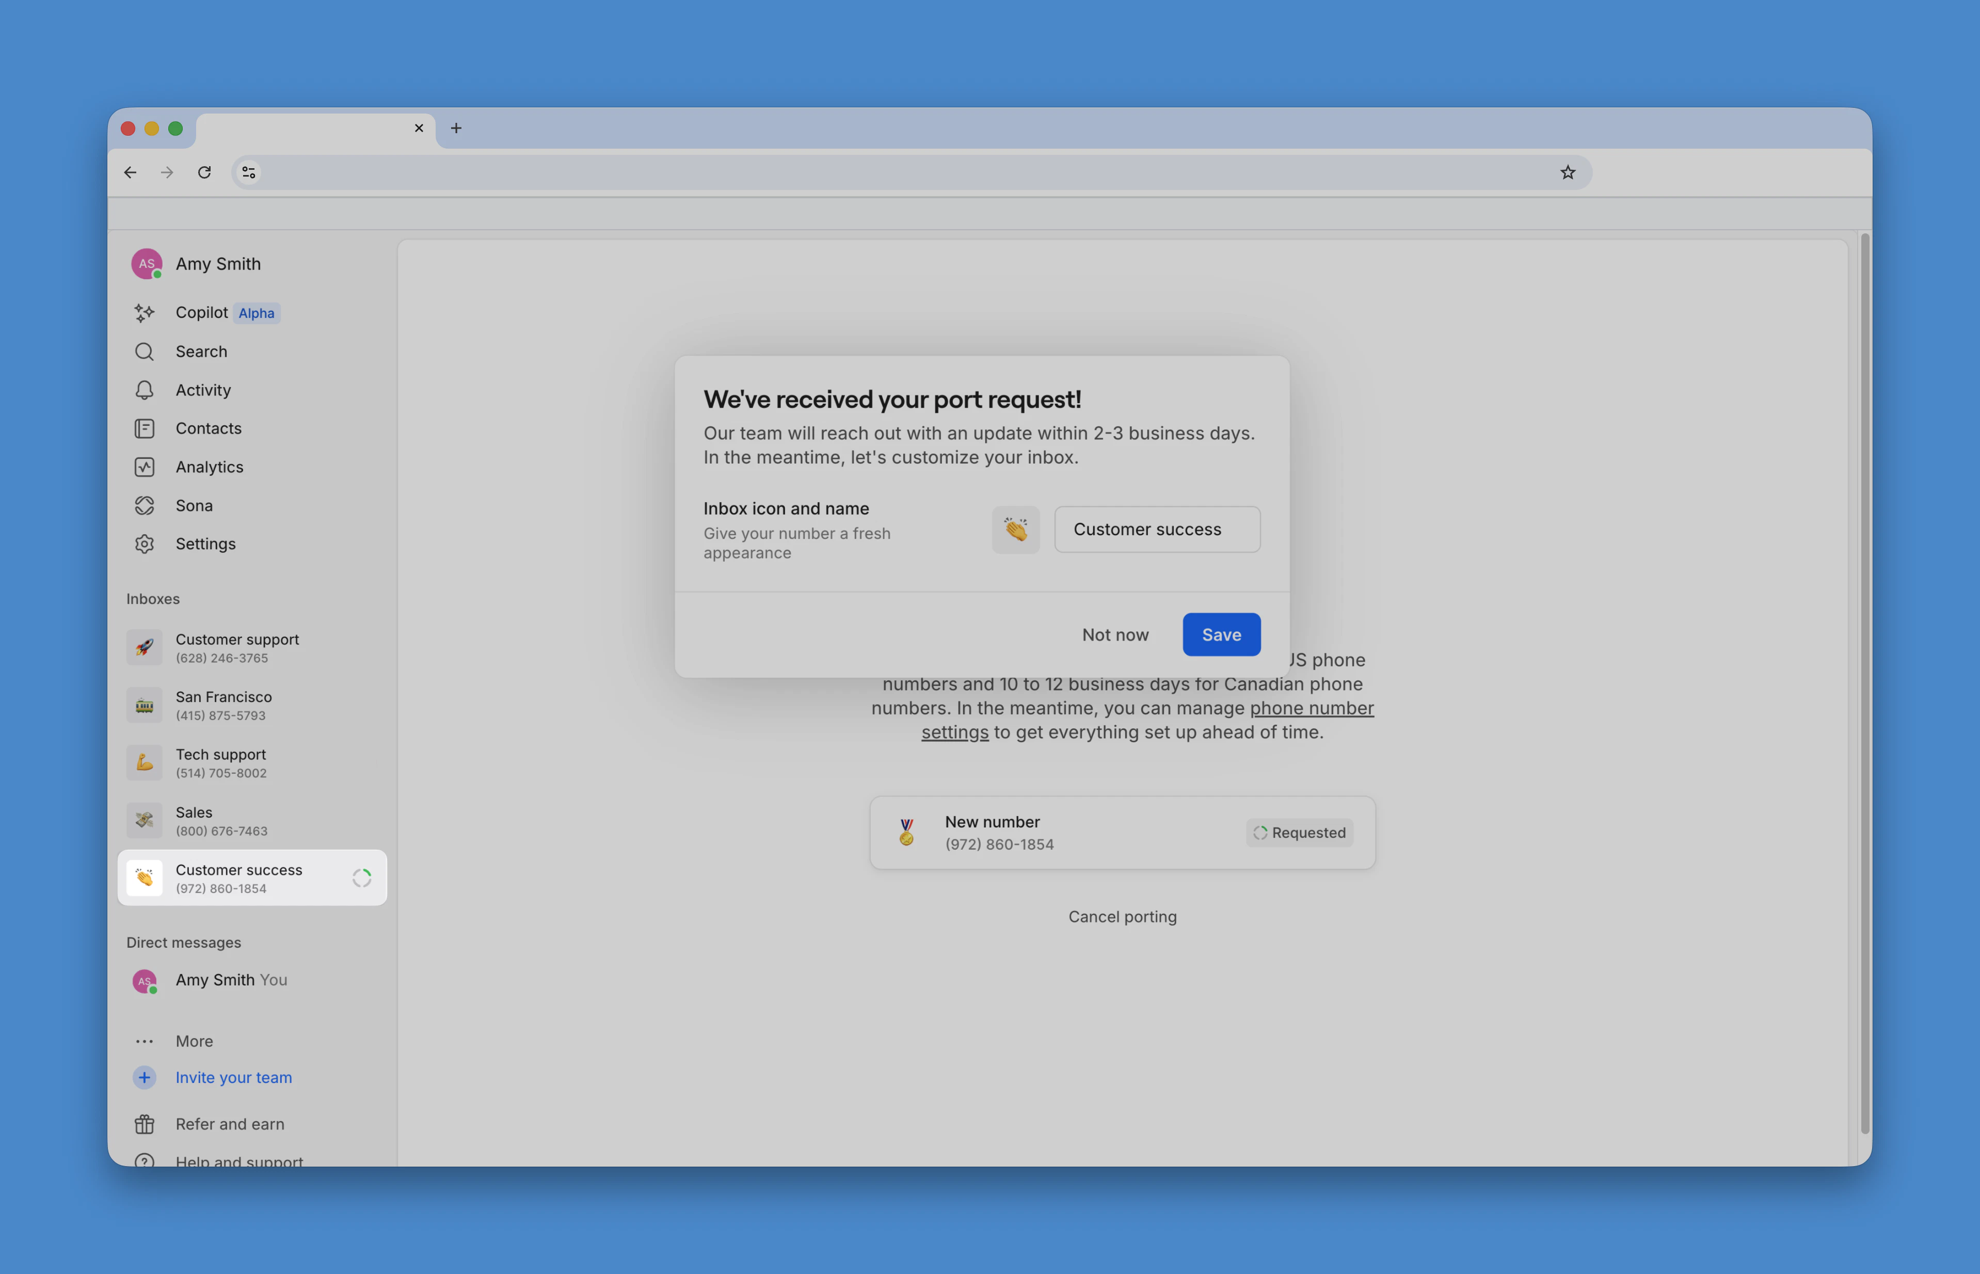Screen dimensions: 1980x1274
Task: Open the Settings gear icon
Action: [x=145, y=544]
